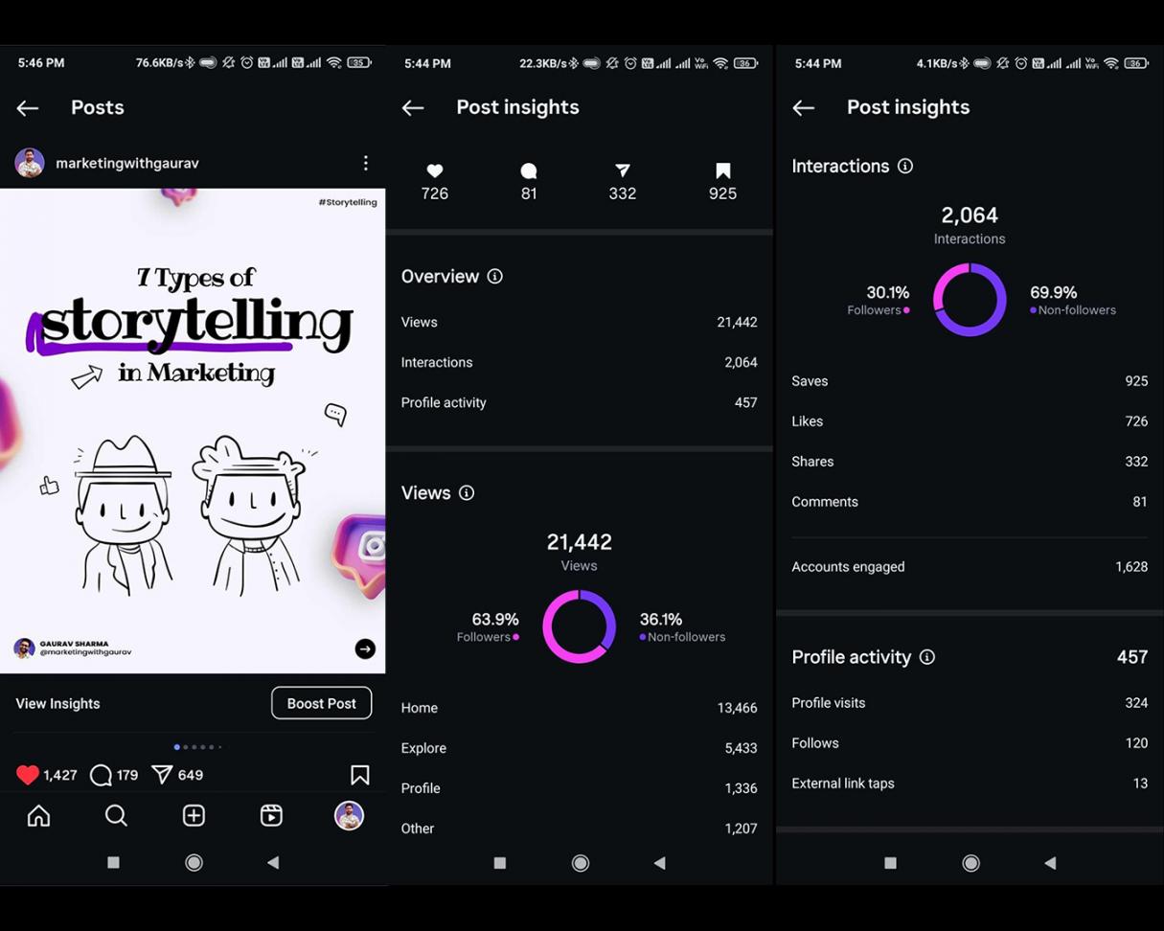Open the Reels tab icon
This screenshot has height=931, width=1164.
click(x=271, y=815)
